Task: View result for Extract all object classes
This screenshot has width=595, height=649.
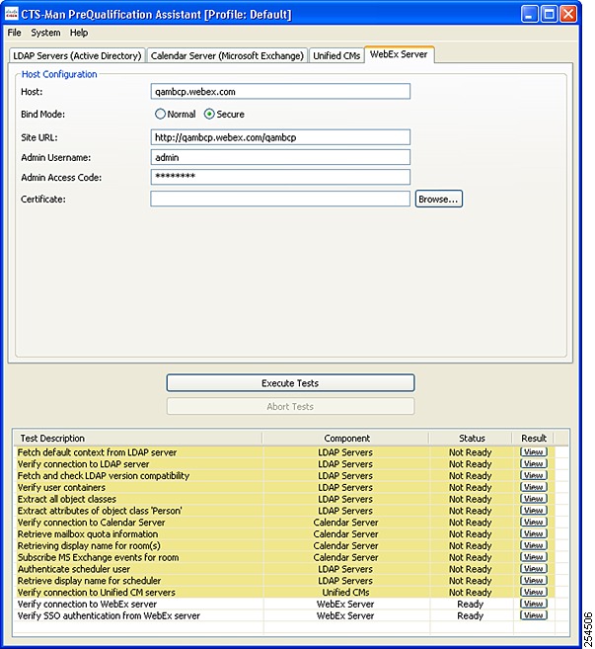Action: pyautogui.click(x=534, y=498)
